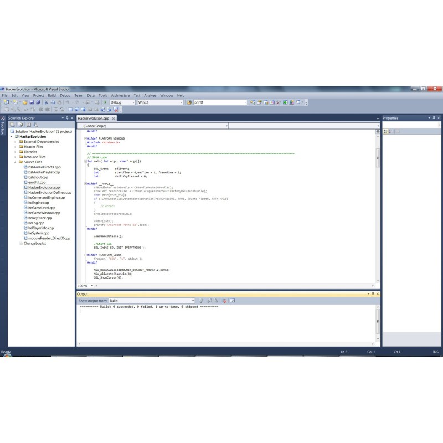Click Categorized view icon in Properties panel
The image size is (443, 443).
tap(385, 131)
